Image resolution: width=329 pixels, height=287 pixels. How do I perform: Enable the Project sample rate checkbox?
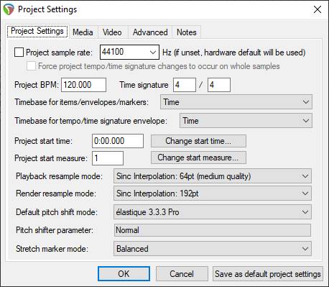coord(19,52)
